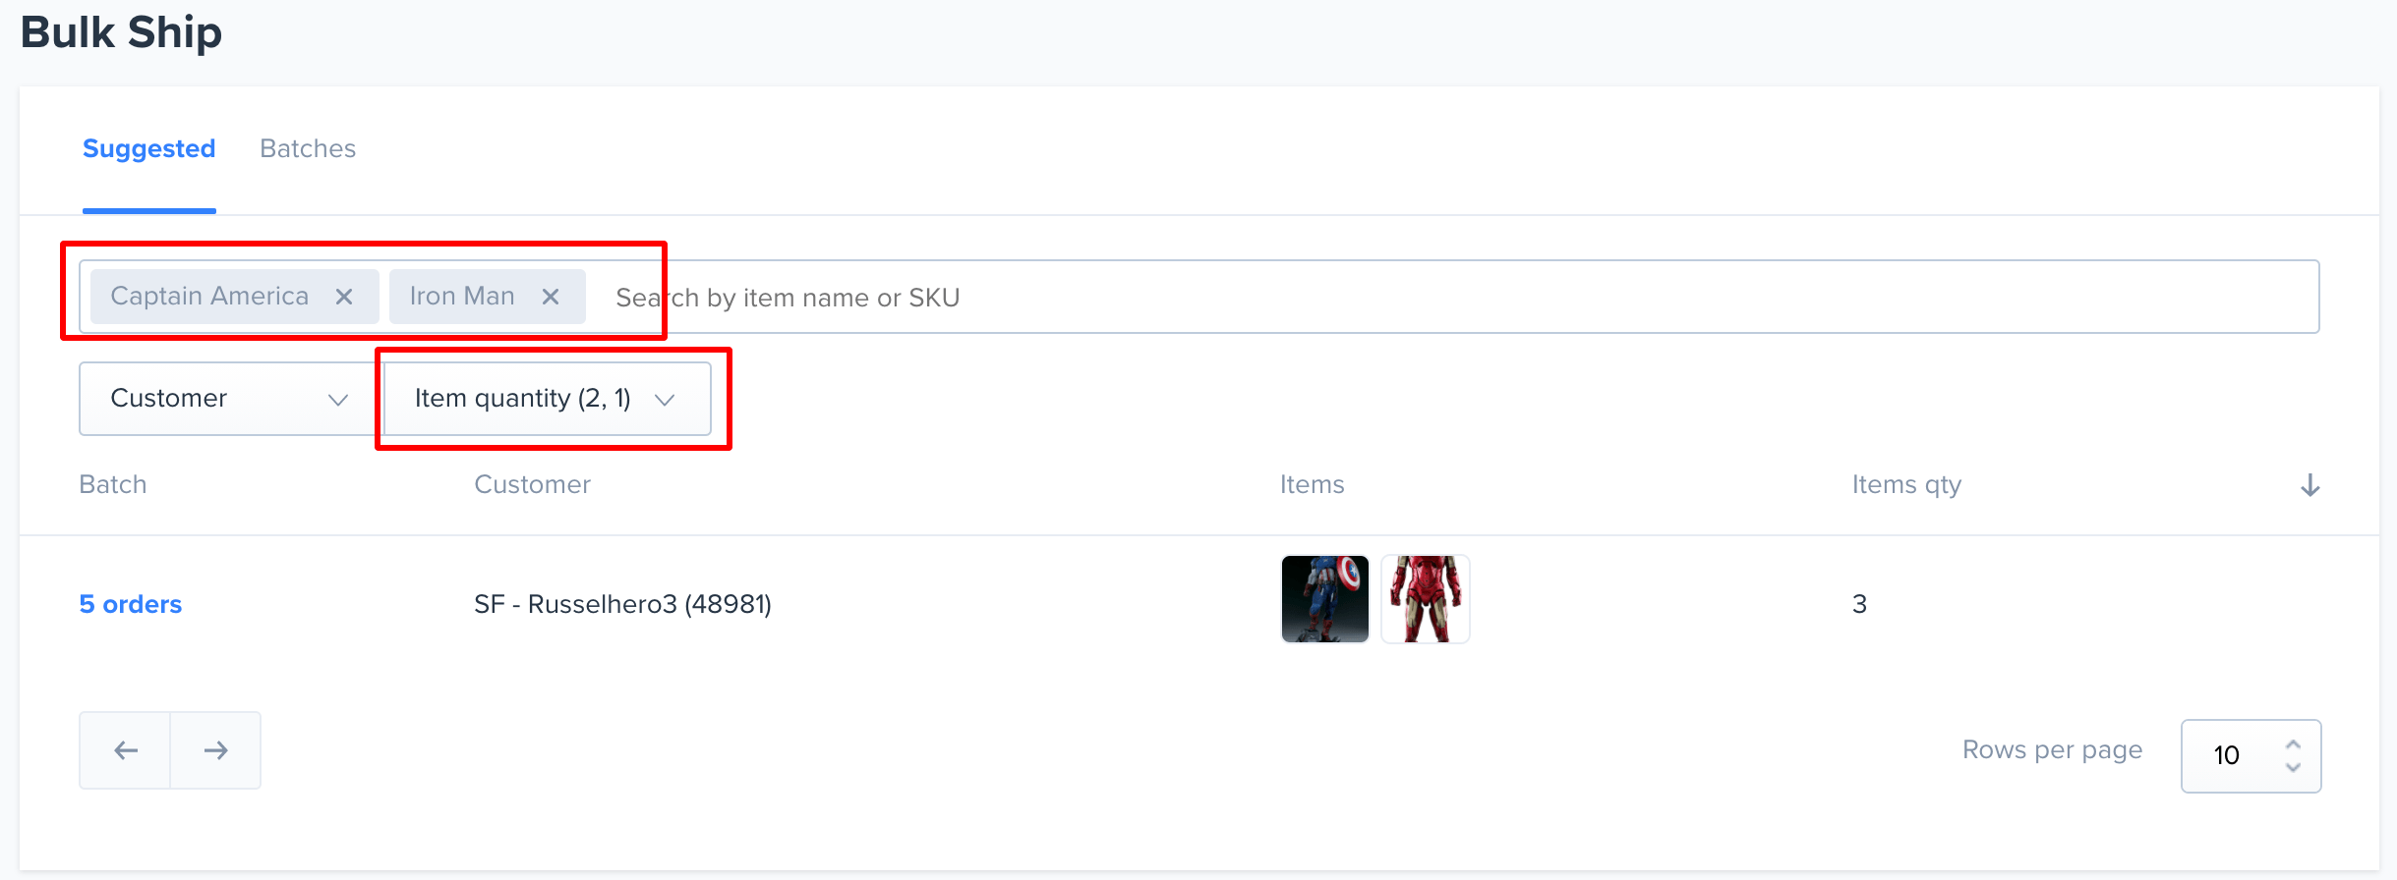Viewport: 2397px width, 880px height.
Task: Remove the Iron Man filter tag
Action: coord(551,297)
